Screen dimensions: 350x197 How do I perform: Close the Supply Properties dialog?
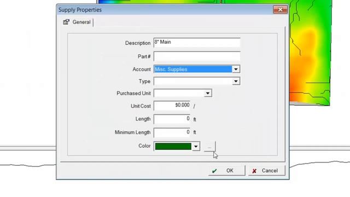click(x=281, y=10)
